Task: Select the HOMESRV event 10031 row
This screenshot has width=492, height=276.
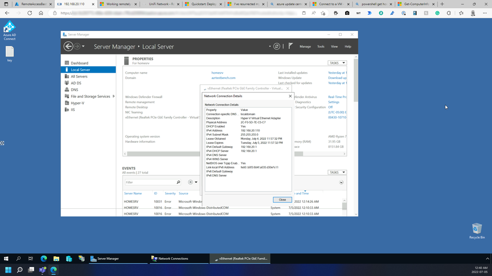Action: coord(232,201)
